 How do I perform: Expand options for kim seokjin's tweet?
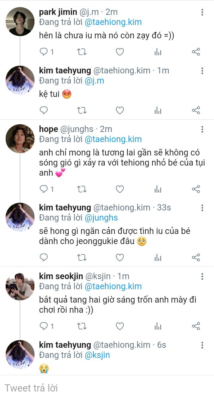click(x=202, y=276)
